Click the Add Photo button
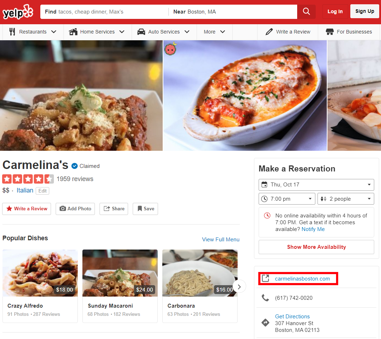 coord(75,209)
